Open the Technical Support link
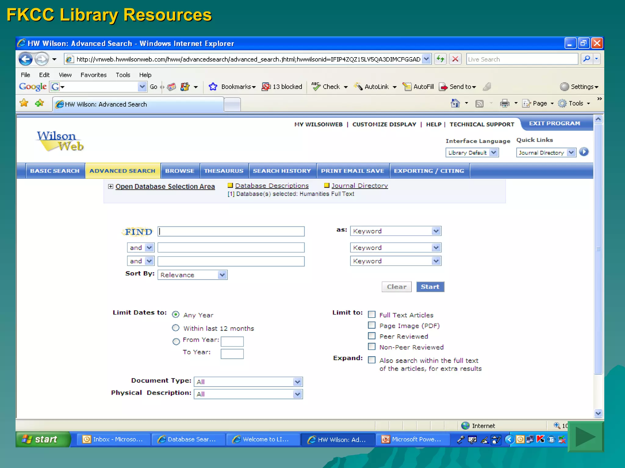Viewport: 625px width, 468px height. click(482, 124)
